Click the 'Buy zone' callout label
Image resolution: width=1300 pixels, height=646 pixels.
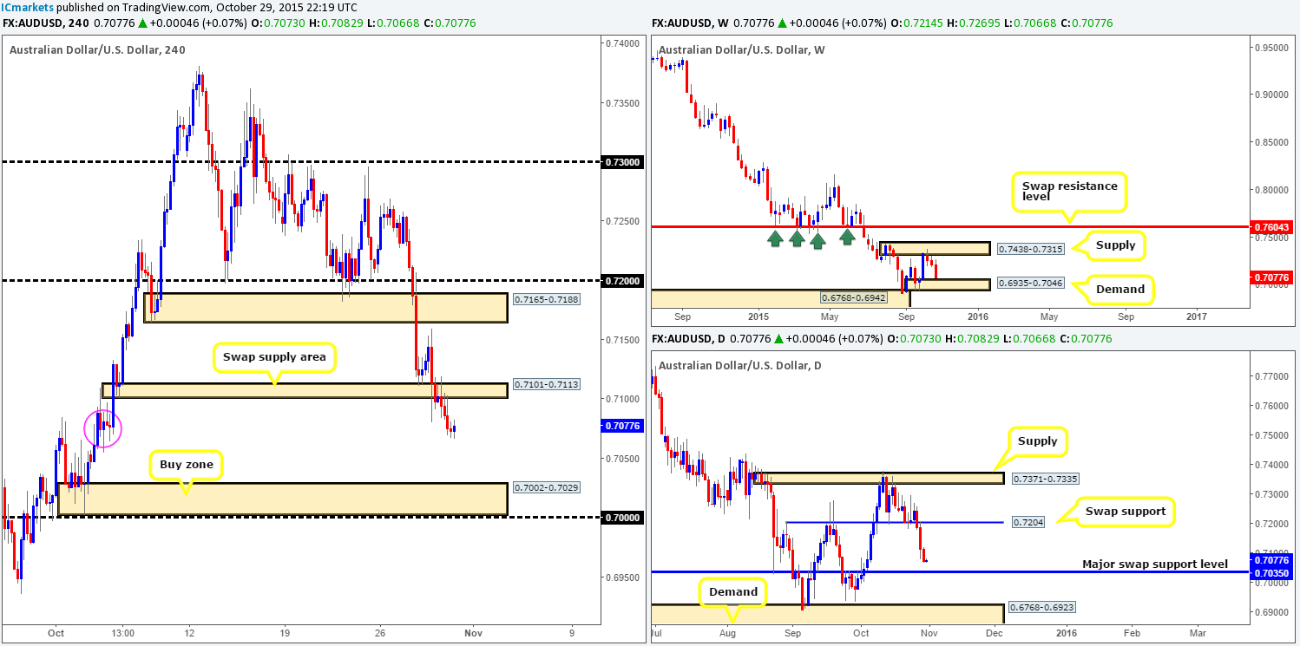187,465
